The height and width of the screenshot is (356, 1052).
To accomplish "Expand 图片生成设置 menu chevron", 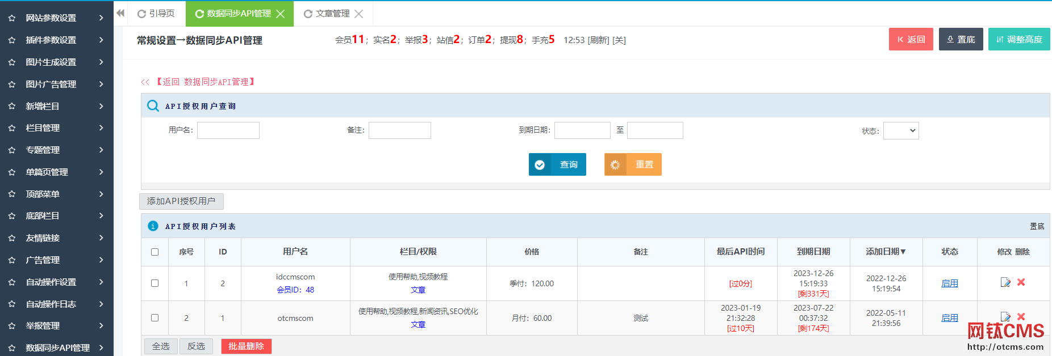I will [x=101, y=62].
